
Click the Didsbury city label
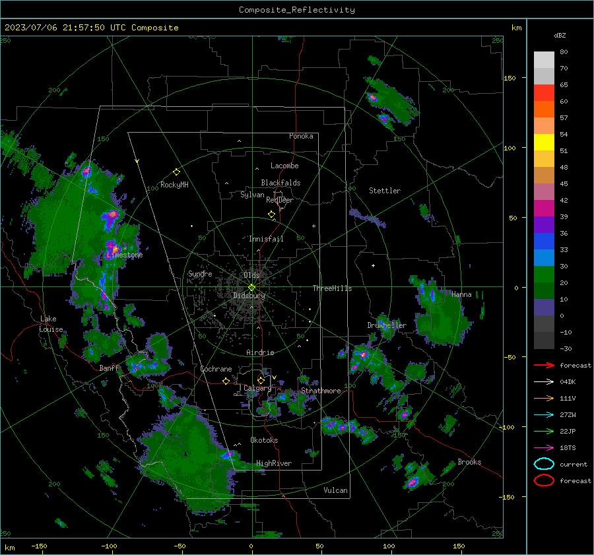click(x=249, y=296)
